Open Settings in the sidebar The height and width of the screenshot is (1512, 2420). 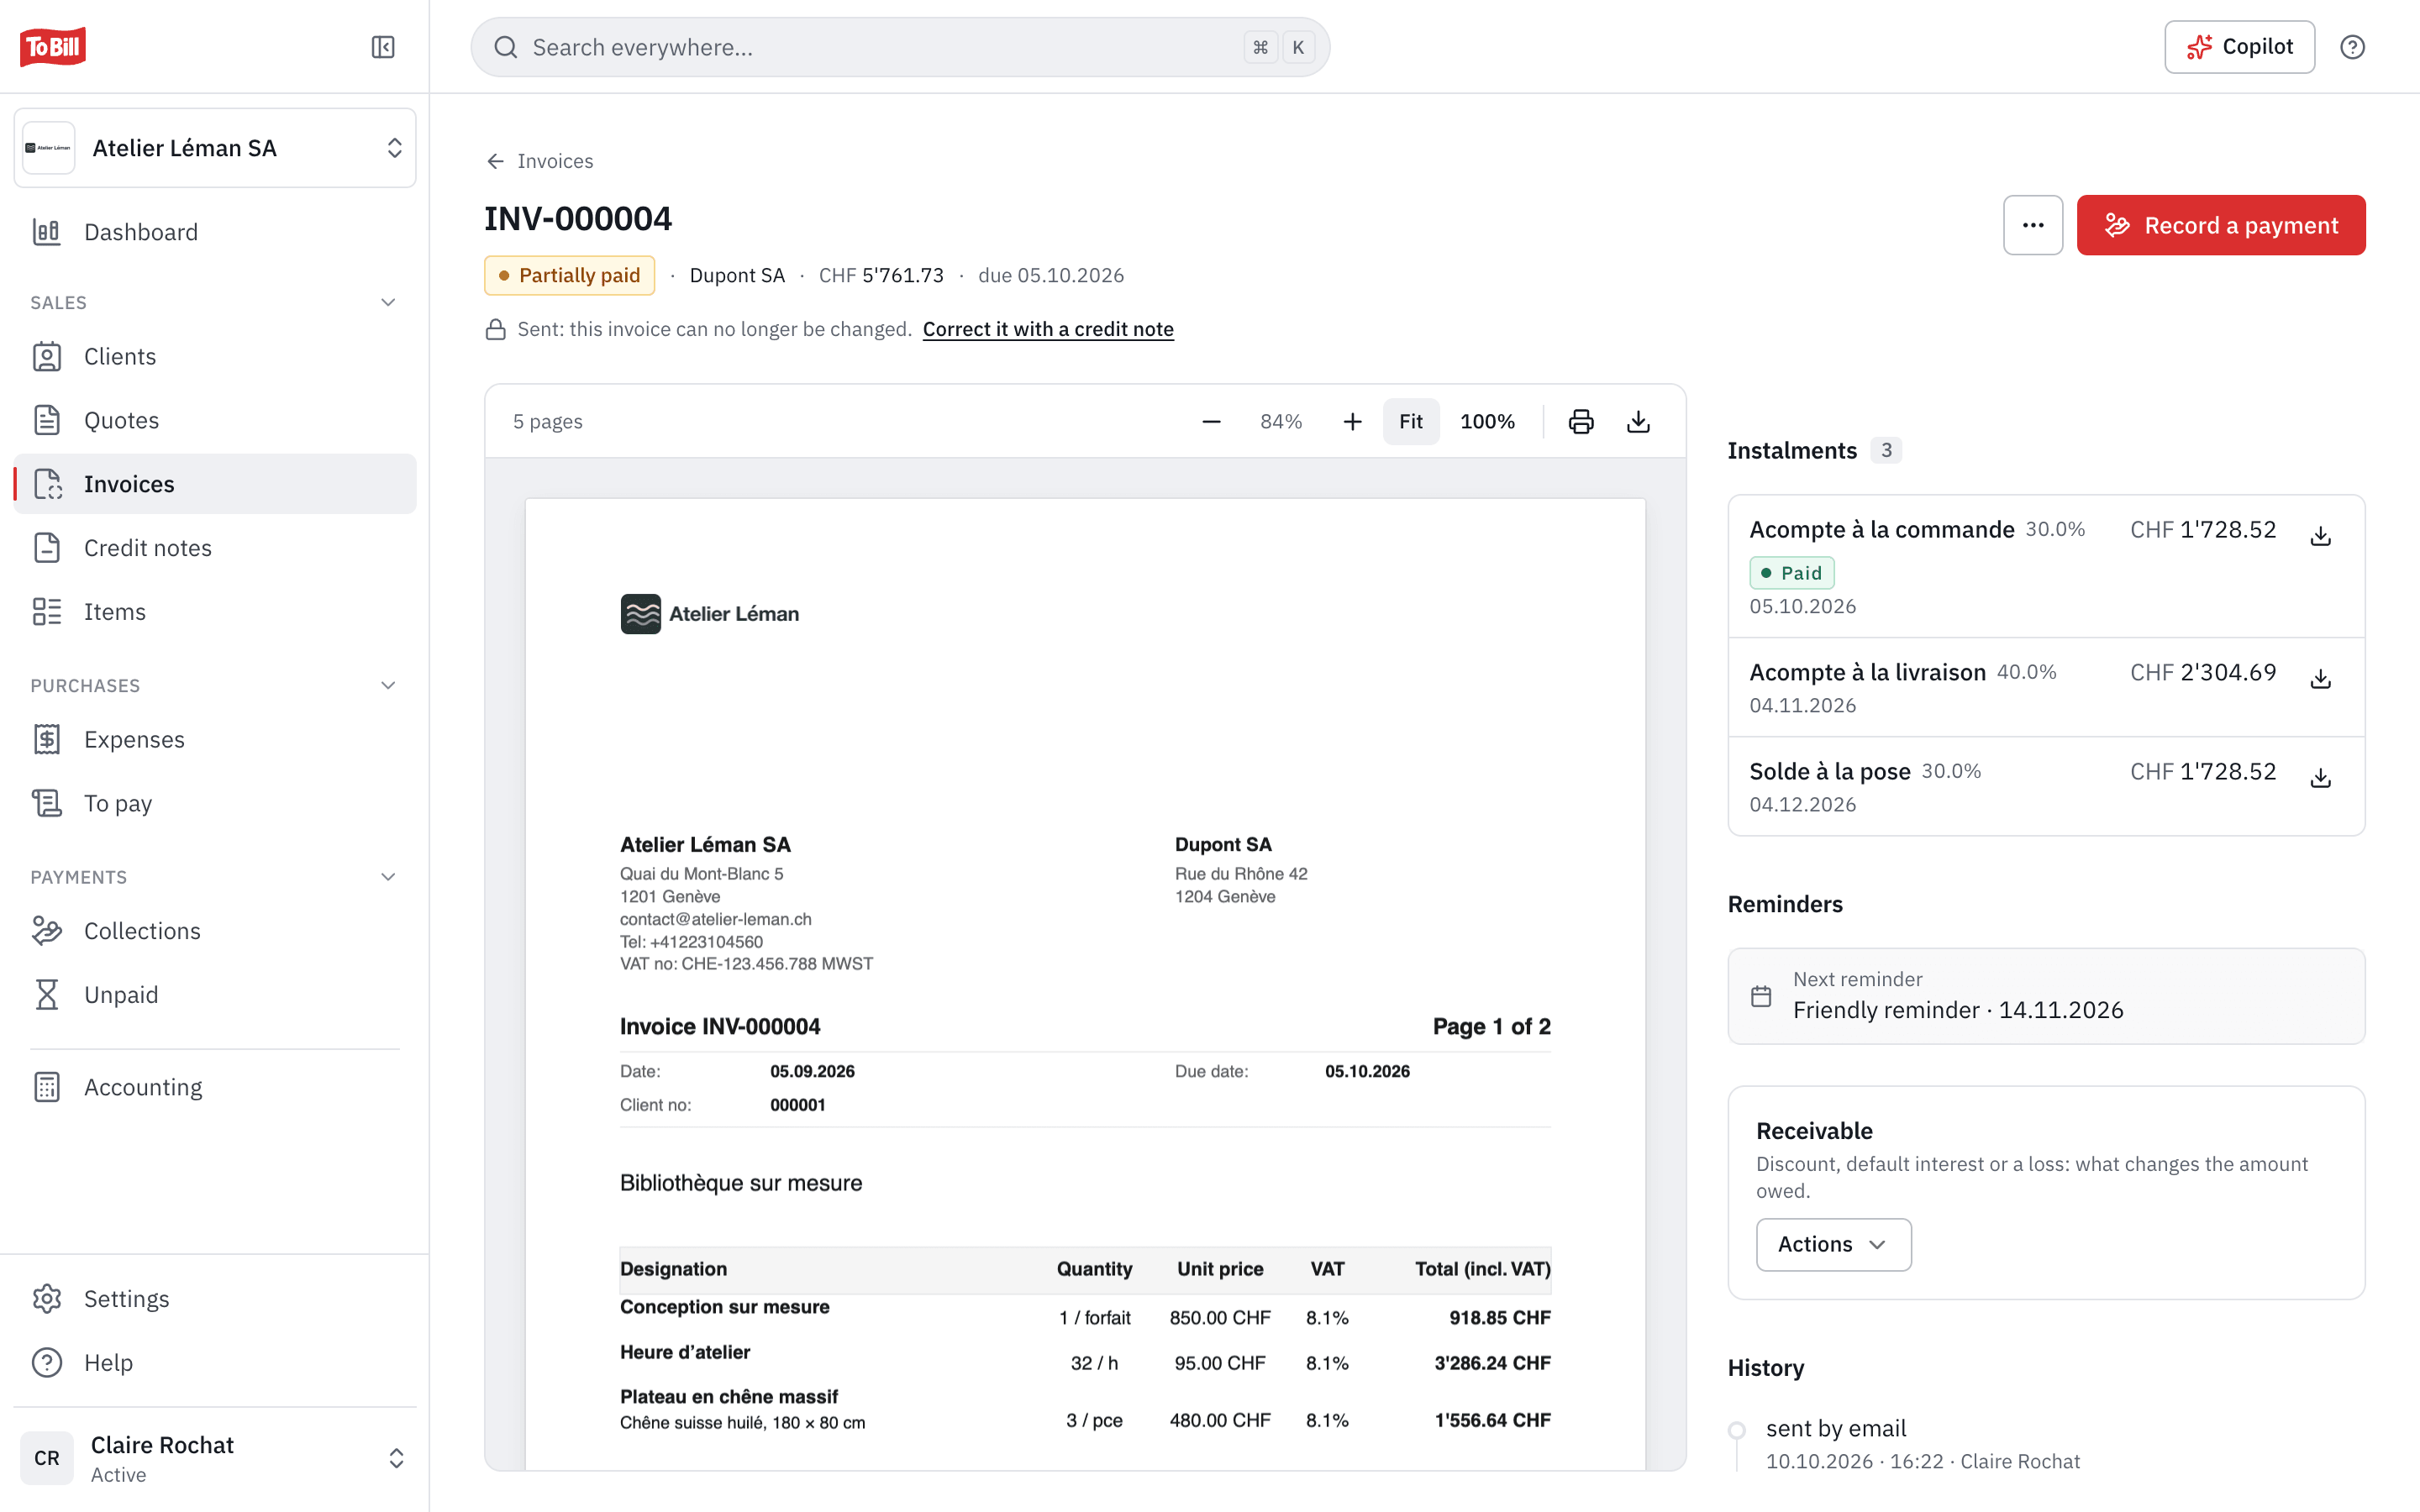pyautogui.click(x=215, y=1299)
